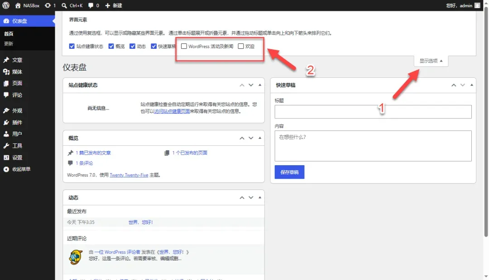Click the 标题 title input field
This screenshot has height=280, width=489.
pyautogui.click(x=373, y=112)
